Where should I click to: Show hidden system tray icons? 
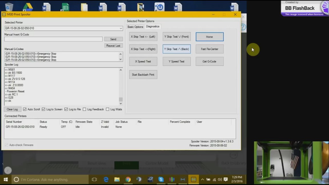click(202, 180)
